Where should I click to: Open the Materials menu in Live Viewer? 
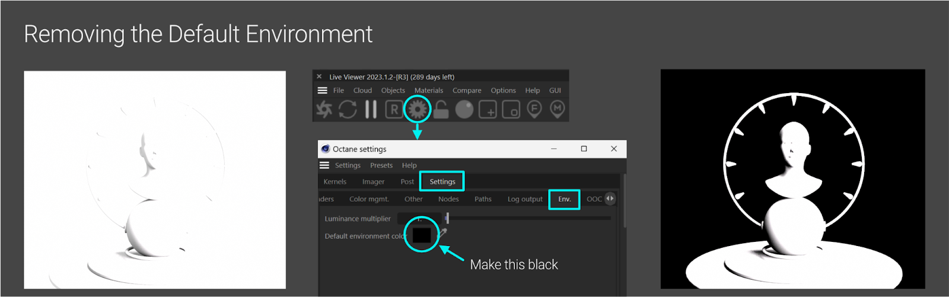[x=428, y=91]
